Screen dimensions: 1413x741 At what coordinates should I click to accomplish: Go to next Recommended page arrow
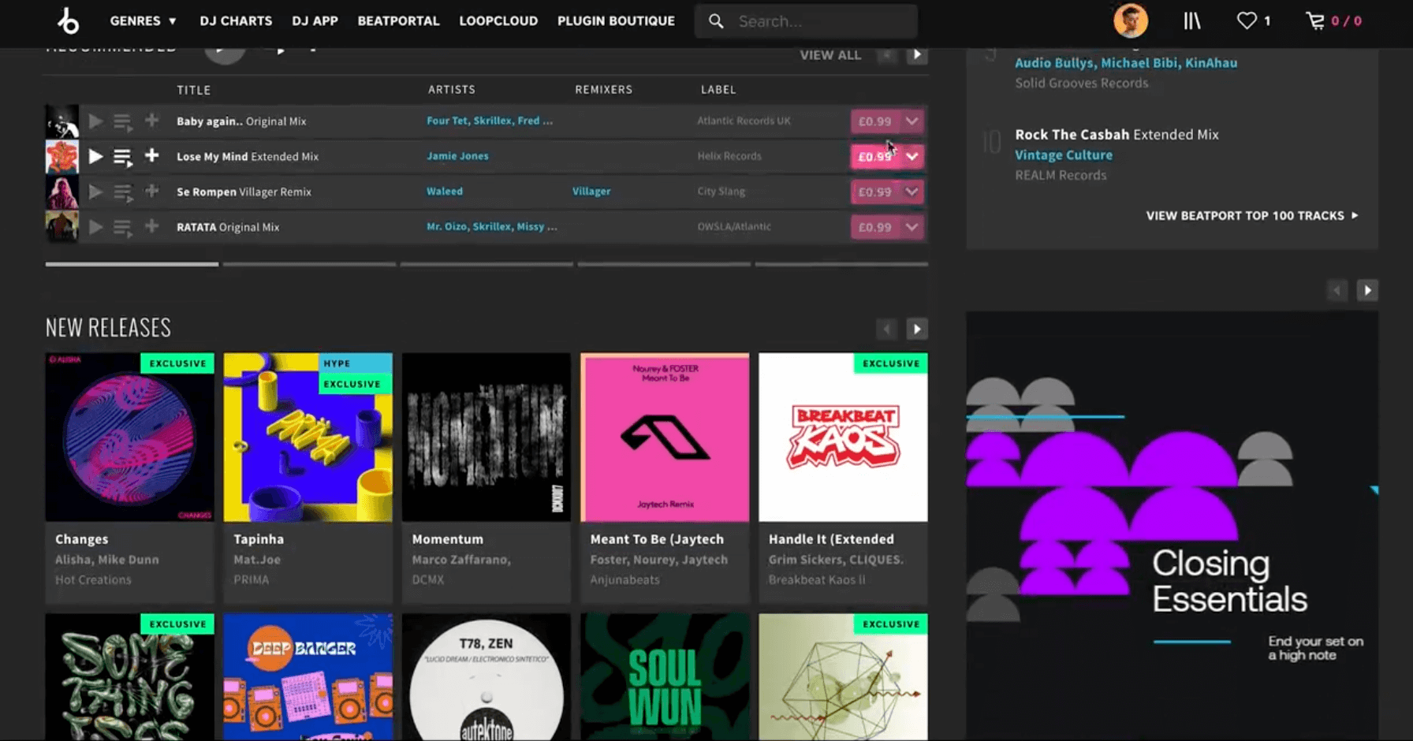click(916, 55)
